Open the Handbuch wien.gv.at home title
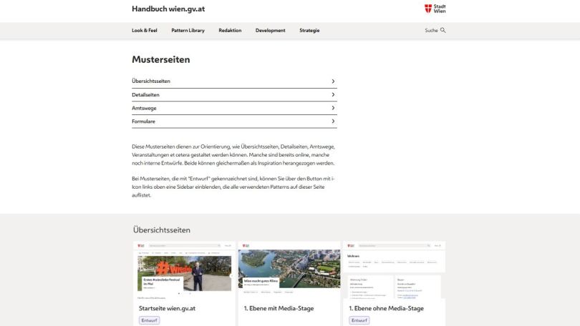580x326 pixels. click(x=168, y=9)
